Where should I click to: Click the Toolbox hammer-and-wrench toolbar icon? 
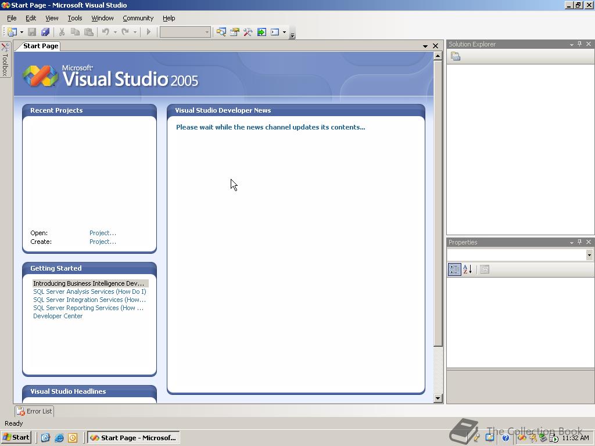[x=248, y=33]
